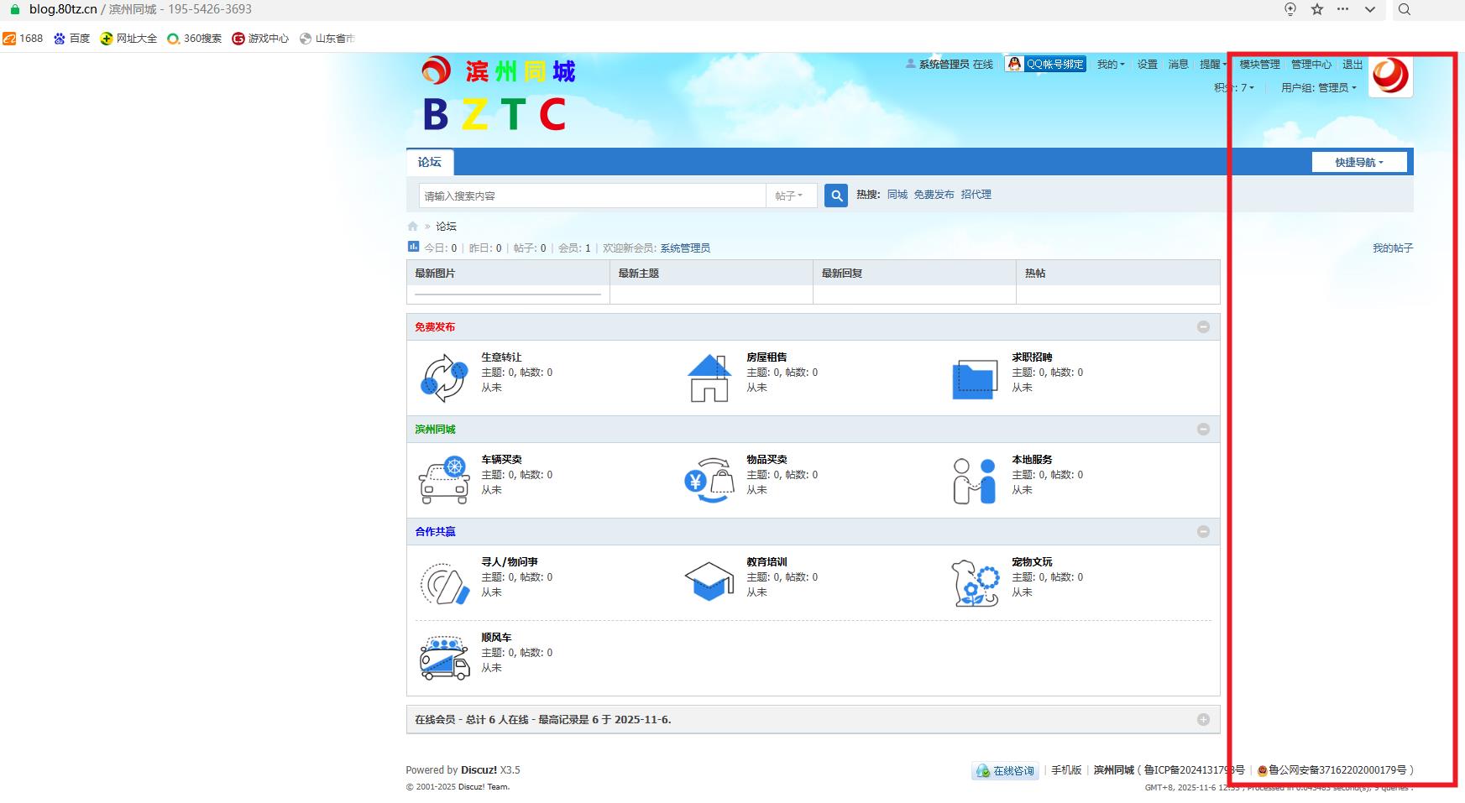Select the car icon for 车辆买卖
The height and width of the screenshot is (803, 1465).
443,479
